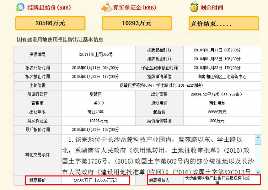Click the date value in 报名开始时间 row

(95, 68)
